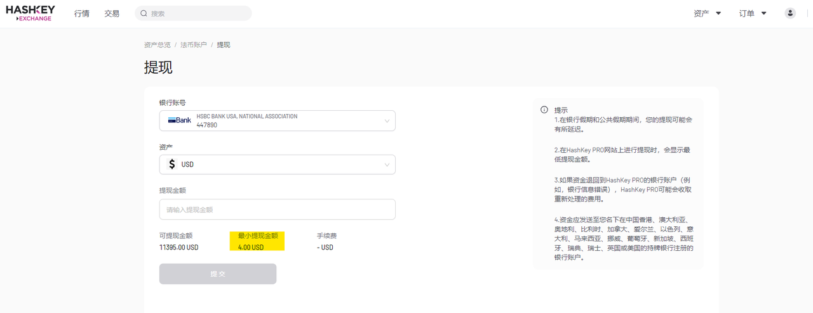Viewport: 813px width, 313px height.
Task: Click the 4.00 USD minimum amount
Action: pyautogui.click(x=251, y=247)
